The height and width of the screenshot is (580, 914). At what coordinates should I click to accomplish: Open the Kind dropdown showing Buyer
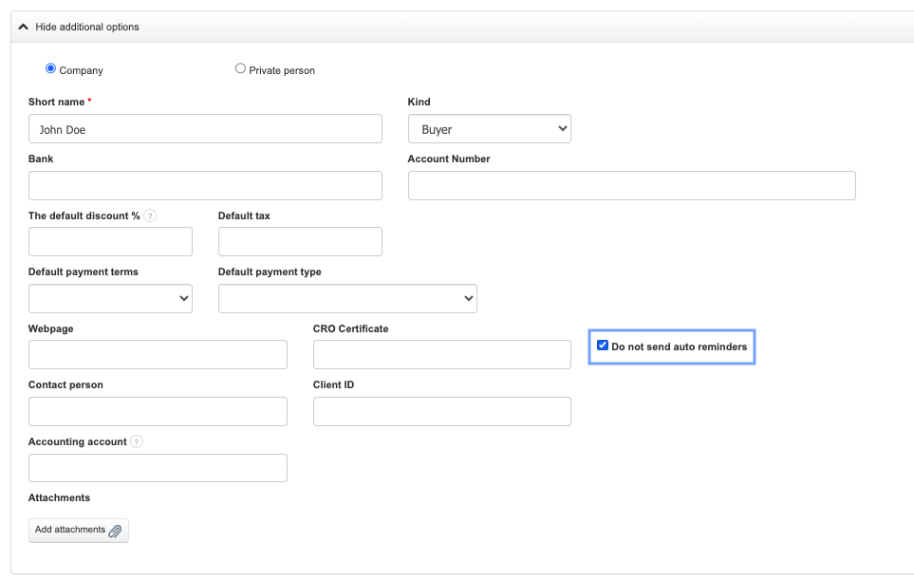click(x=489, y=129)
